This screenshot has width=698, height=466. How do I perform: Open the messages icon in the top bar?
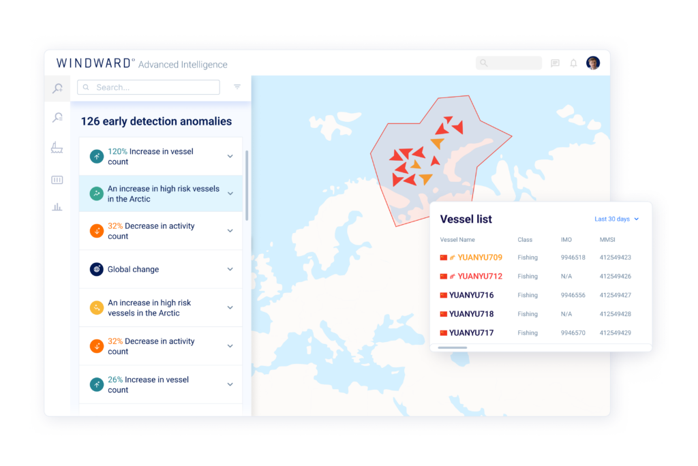[x=555, y=63]
